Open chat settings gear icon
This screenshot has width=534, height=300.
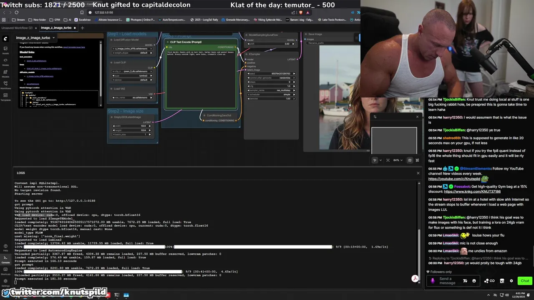pos(511,281)
